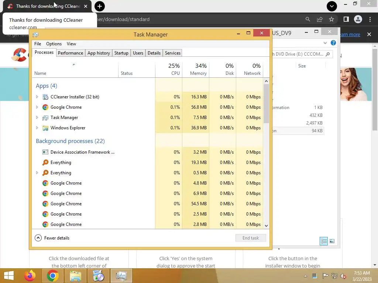
Task: Switch Explorer to details view icon
Action: (x=323, y=241)
